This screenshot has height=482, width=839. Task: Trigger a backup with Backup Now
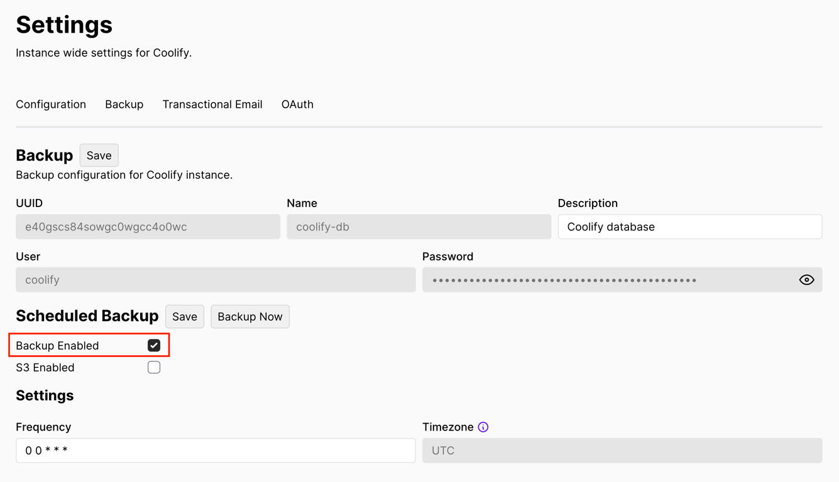point(250,316)
